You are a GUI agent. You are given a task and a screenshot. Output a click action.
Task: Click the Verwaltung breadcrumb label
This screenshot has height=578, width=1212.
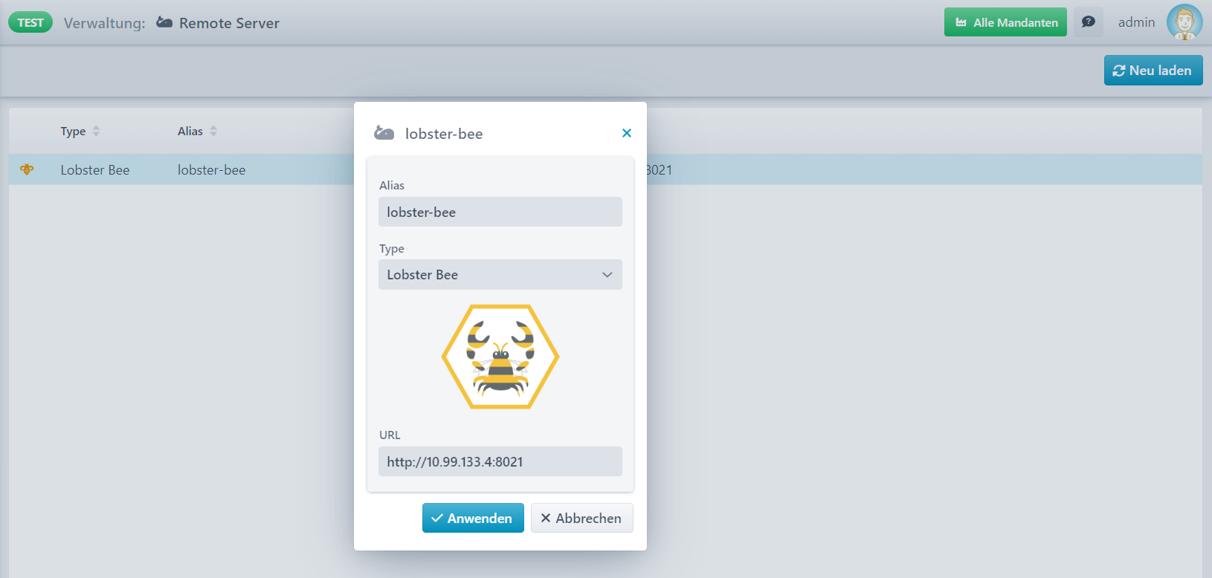[x=105, y=23]
